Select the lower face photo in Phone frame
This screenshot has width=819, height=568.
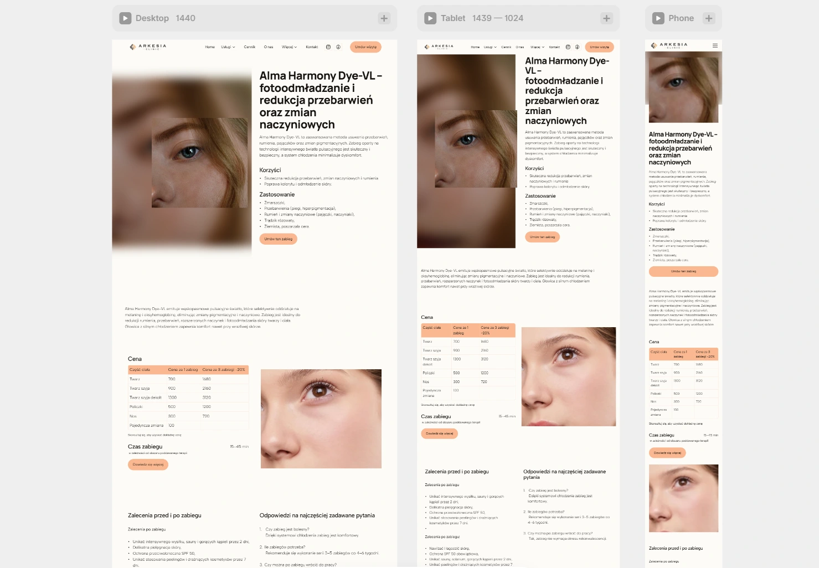coord(683,498)
